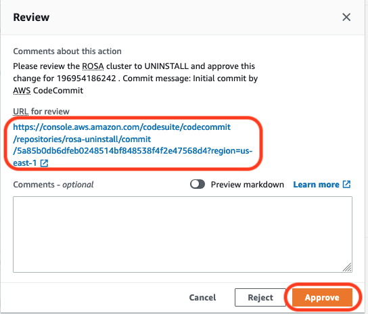Viewport: 368px width, 314px height.
Task: Click the underlined URL abbreviation label
Action: tap(21, 111)
